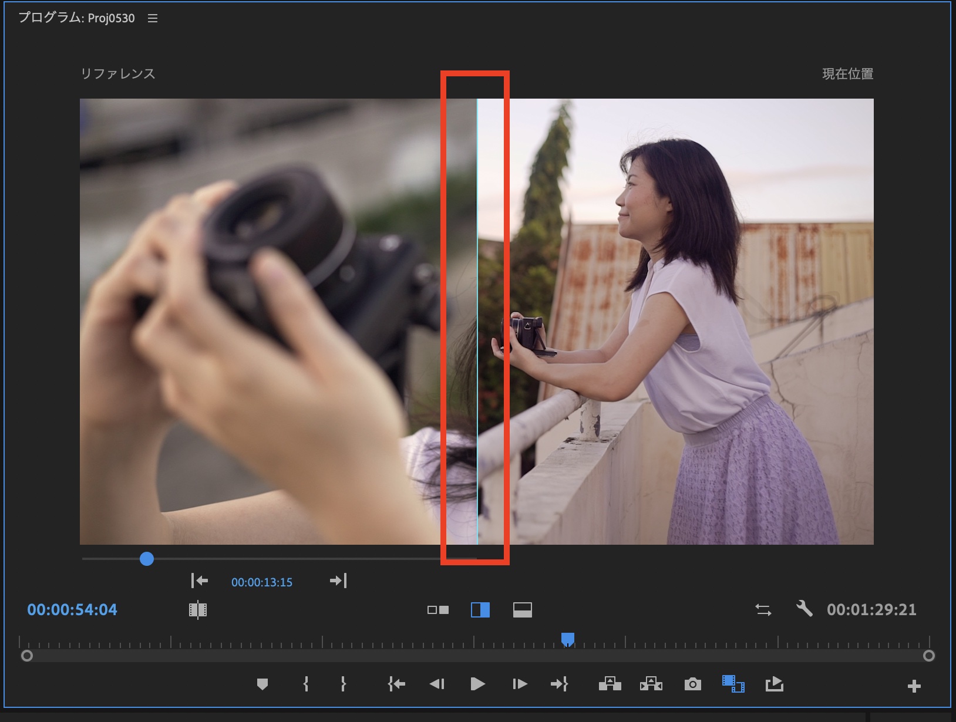The width and height of the screenshot is (956, 722).
Task: Swap sides with the double-arrow icon
Action: click(763, 610)
